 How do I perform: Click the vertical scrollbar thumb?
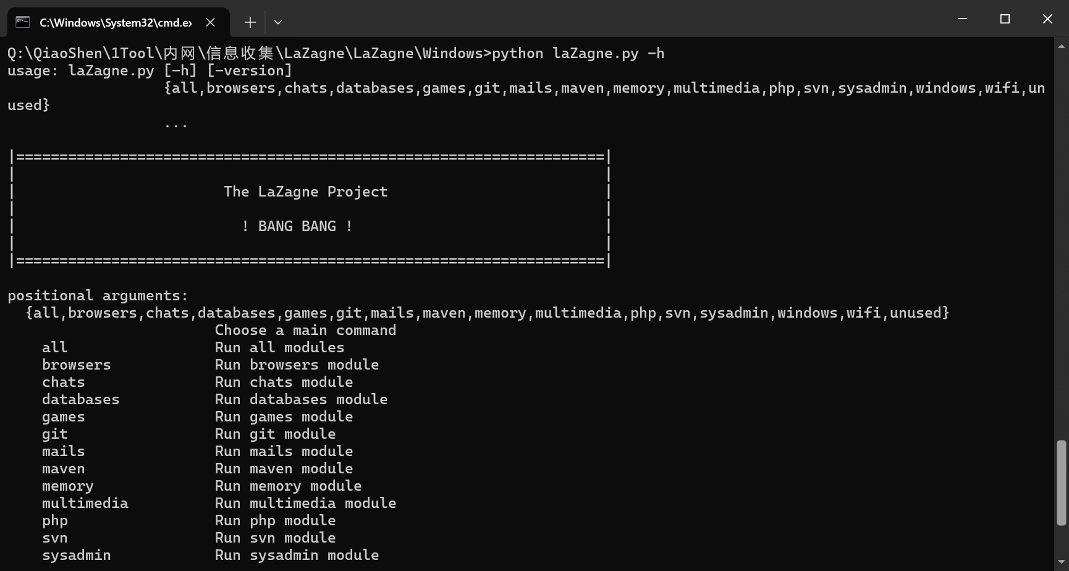[1062, 483]
